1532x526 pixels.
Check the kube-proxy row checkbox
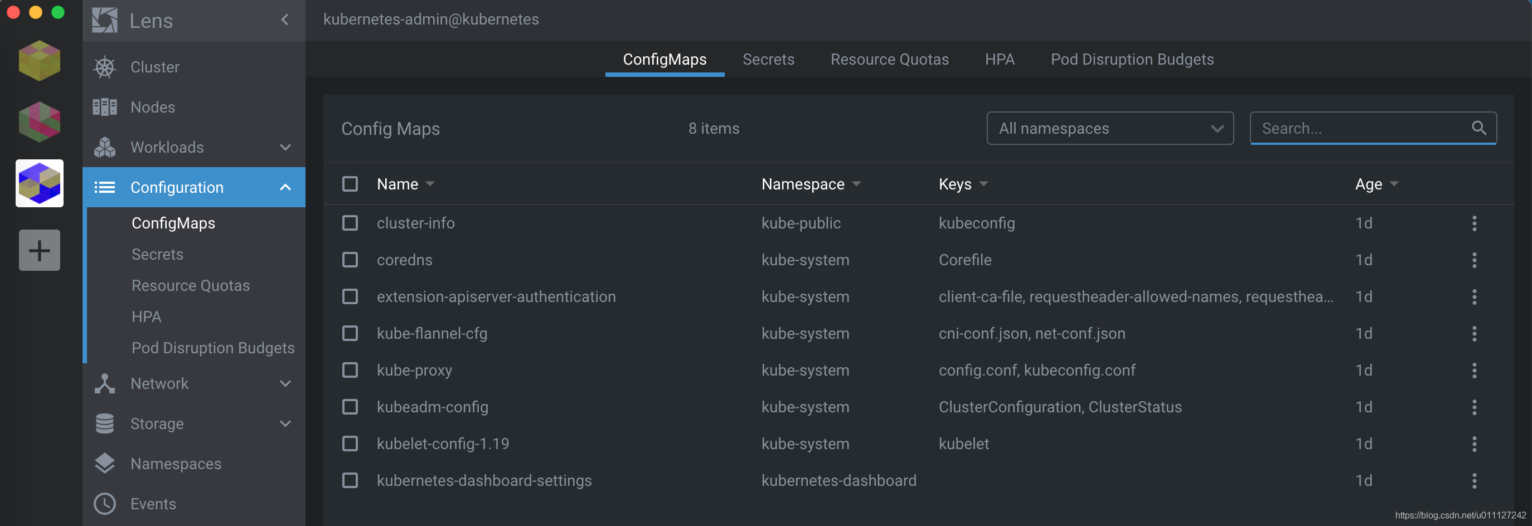[x=350, y=371]
